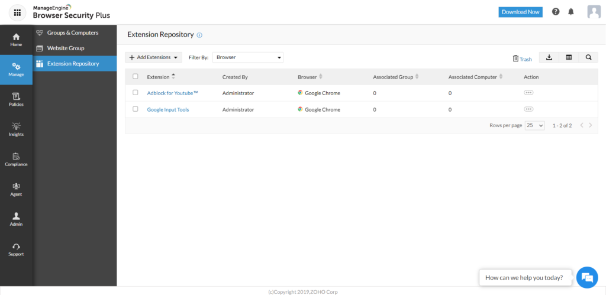
Task: Open the user profile avatar
Action: click(594, 12)
